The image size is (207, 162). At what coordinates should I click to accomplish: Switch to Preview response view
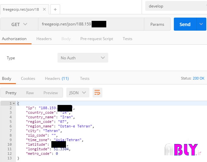coord(51,93)
